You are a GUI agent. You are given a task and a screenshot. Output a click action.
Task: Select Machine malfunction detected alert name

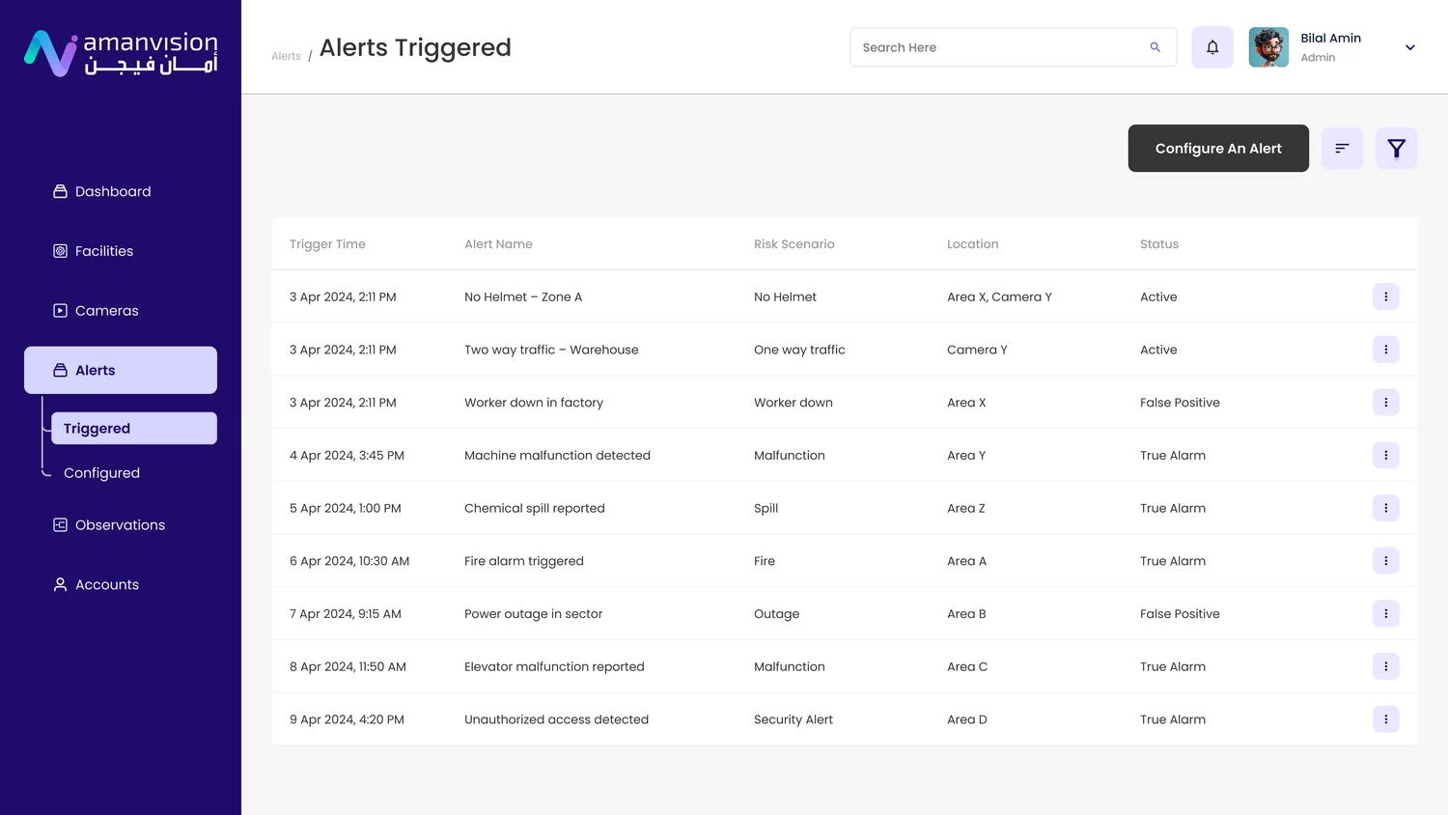tap(557, 455)
